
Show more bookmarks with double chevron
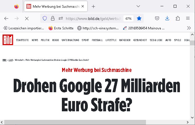[x=189, y=28]
